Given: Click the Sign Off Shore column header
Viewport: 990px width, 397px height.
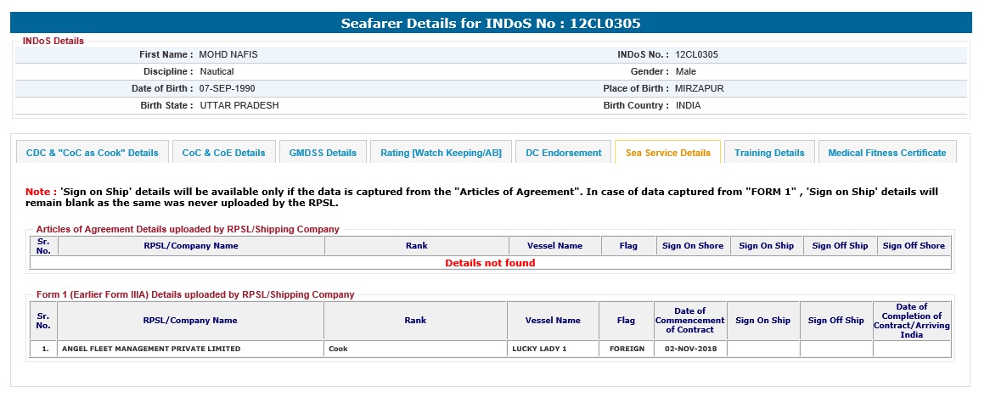Looking at the screenshot, I should pyautogui.click(x=914, y=246).
